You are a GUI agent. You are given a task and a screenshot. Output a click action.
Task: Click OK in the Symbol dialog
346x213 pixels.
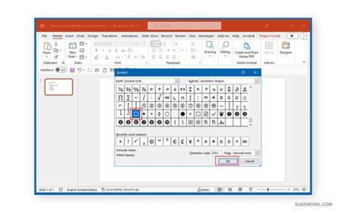tap(227, 161)
